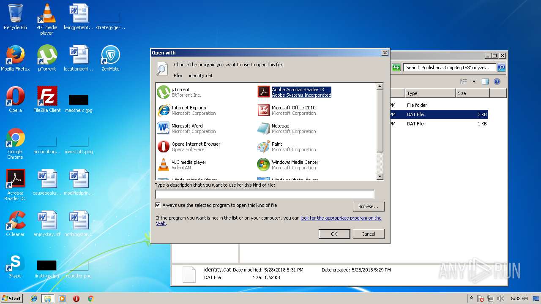Open Windows Media Player taskbar icon
The width and height of the screenshot is (541, 304).
coord(62,299)
